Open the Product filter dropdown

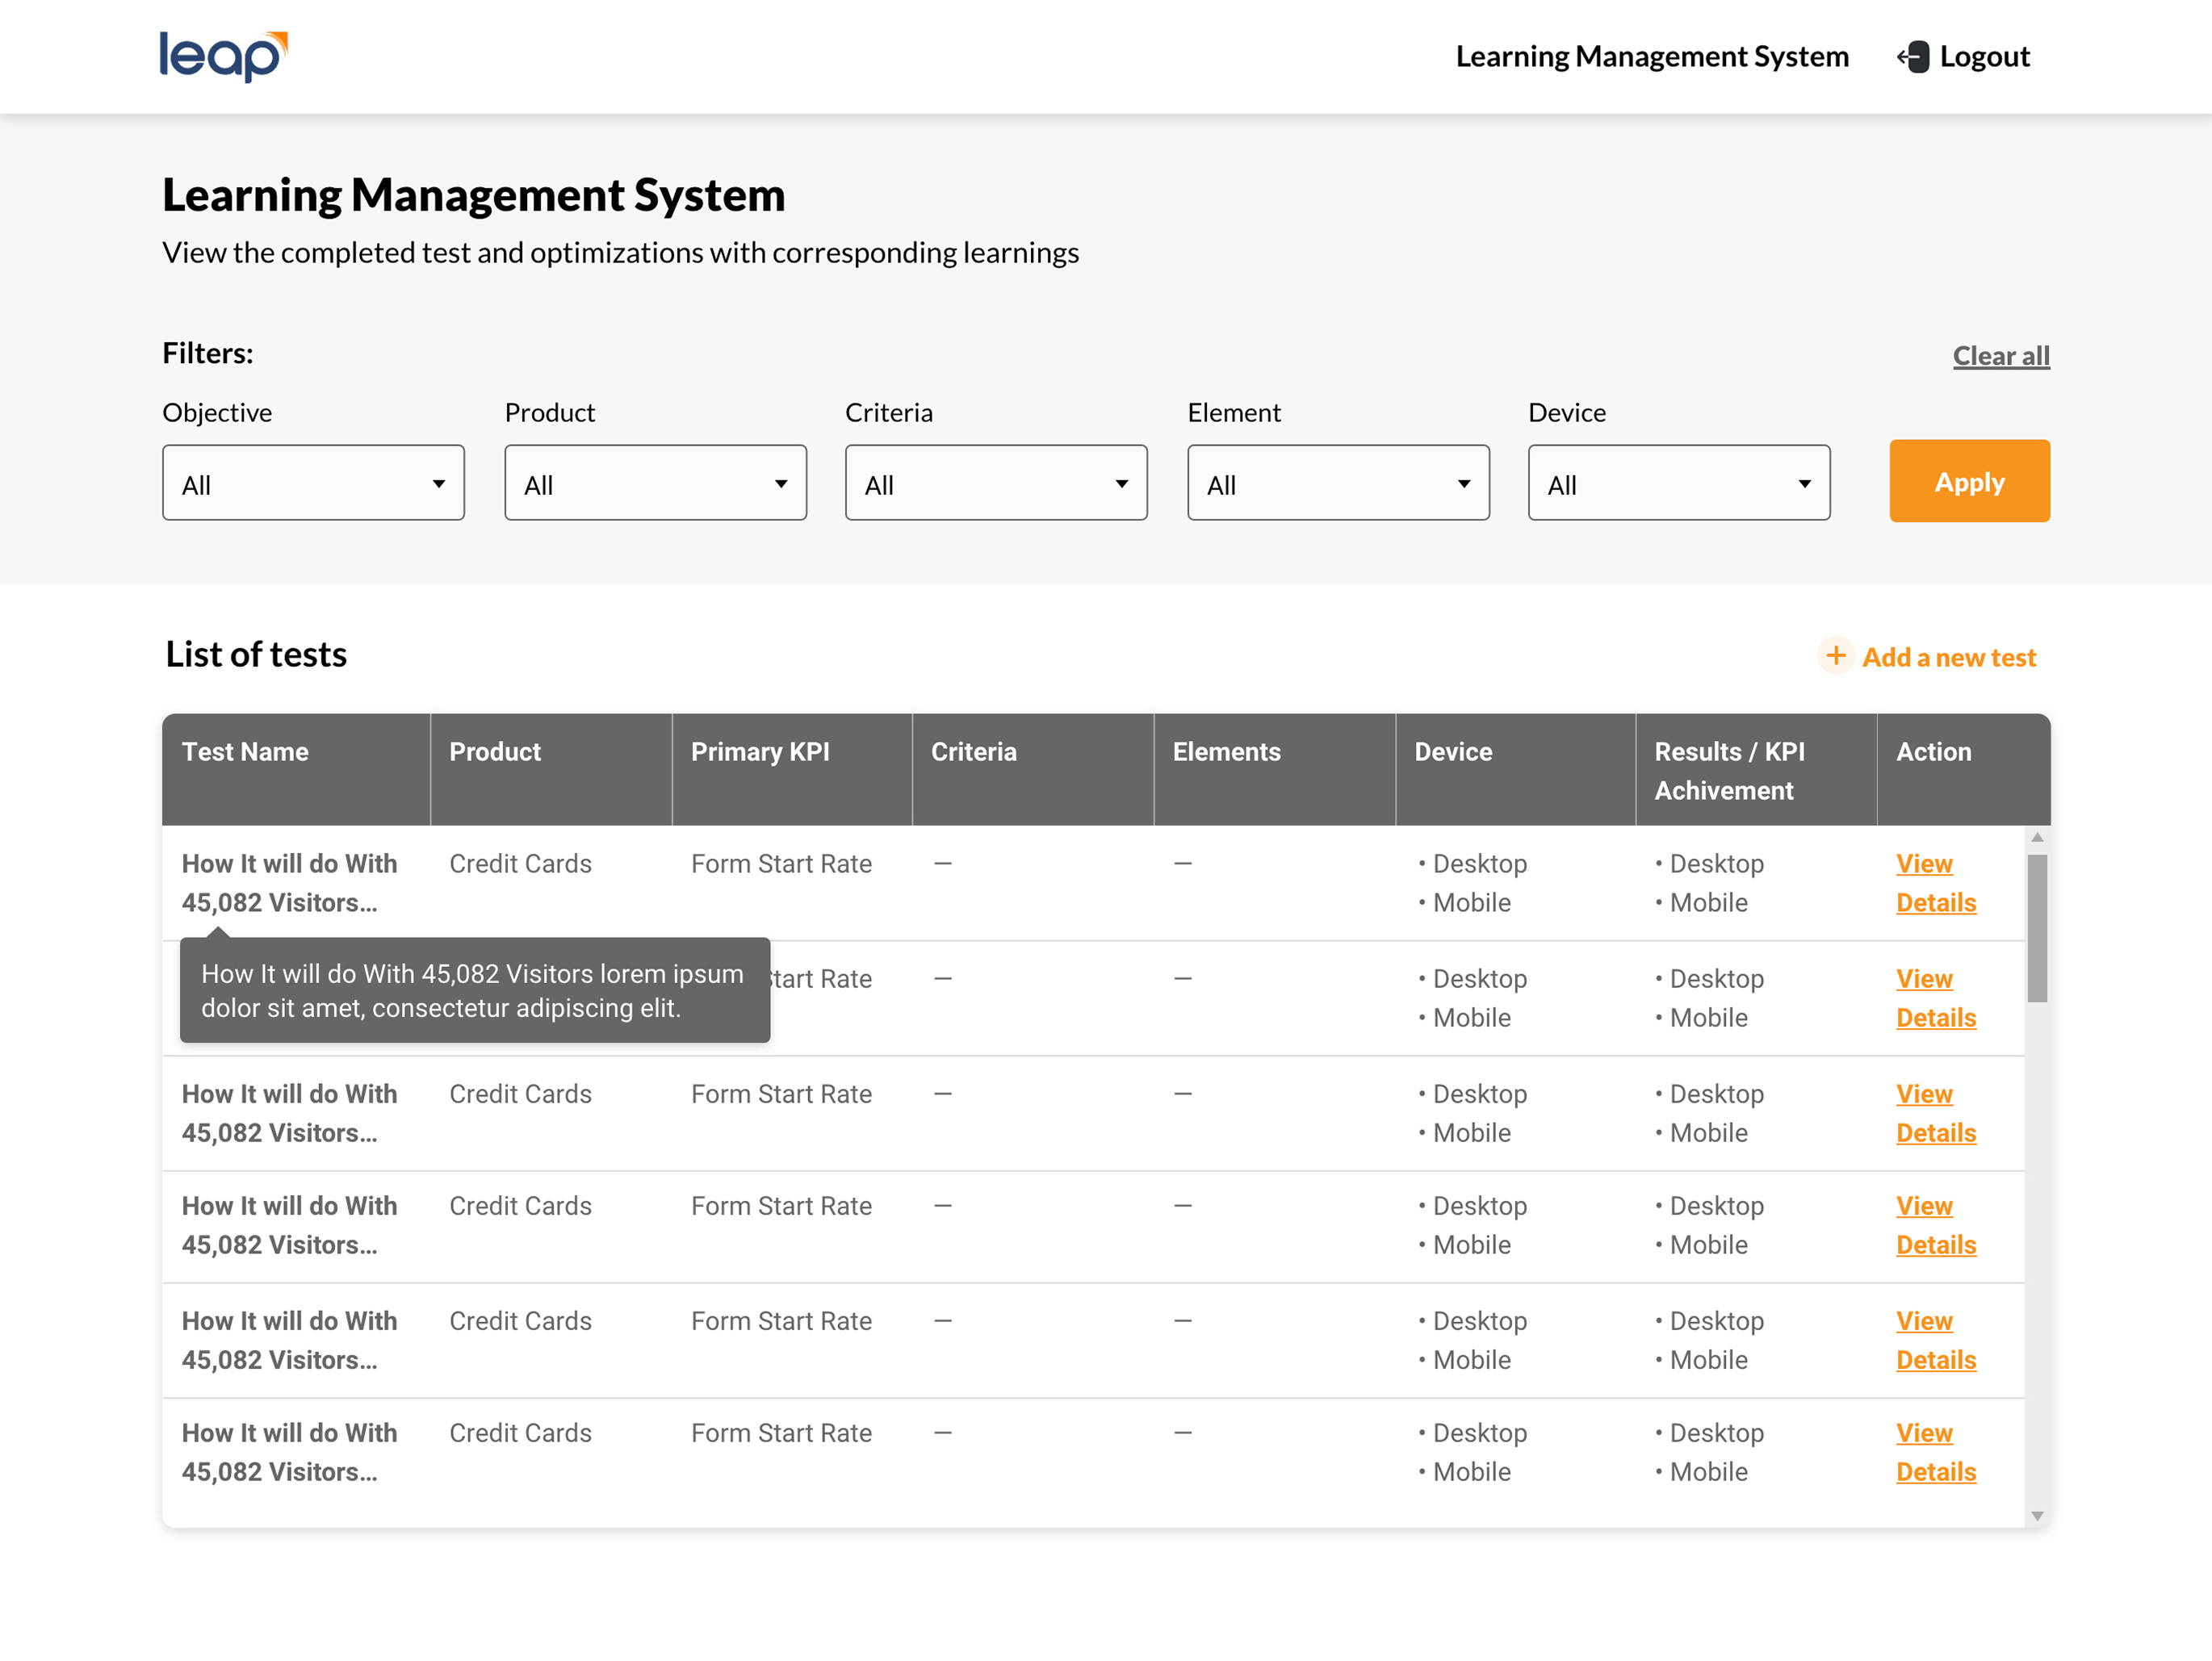pyautogui.click(x=655, y=483)
